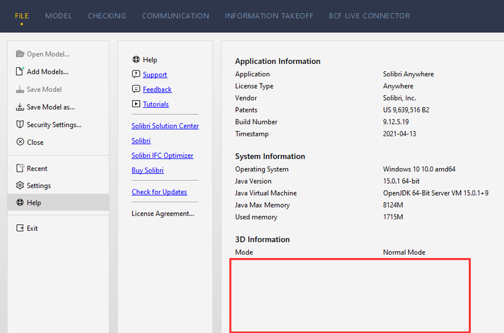Open the Settings menu entry

click(x=58, y=186)
